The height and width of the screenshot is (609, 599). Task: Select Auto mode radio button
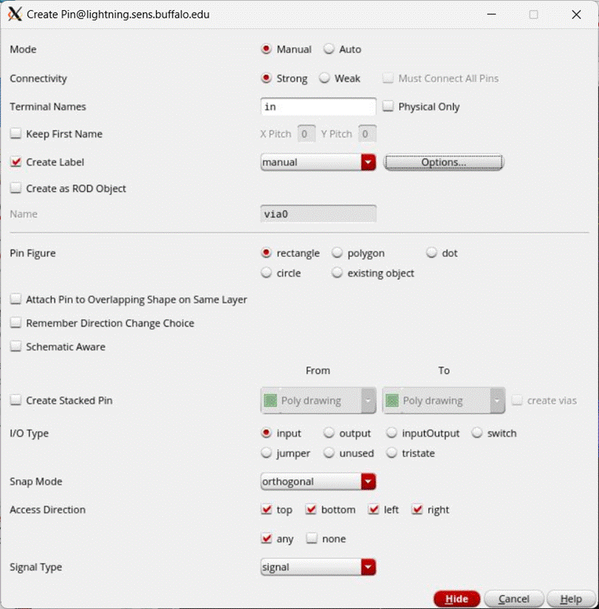pyautogui.click(x=328, y=49)
